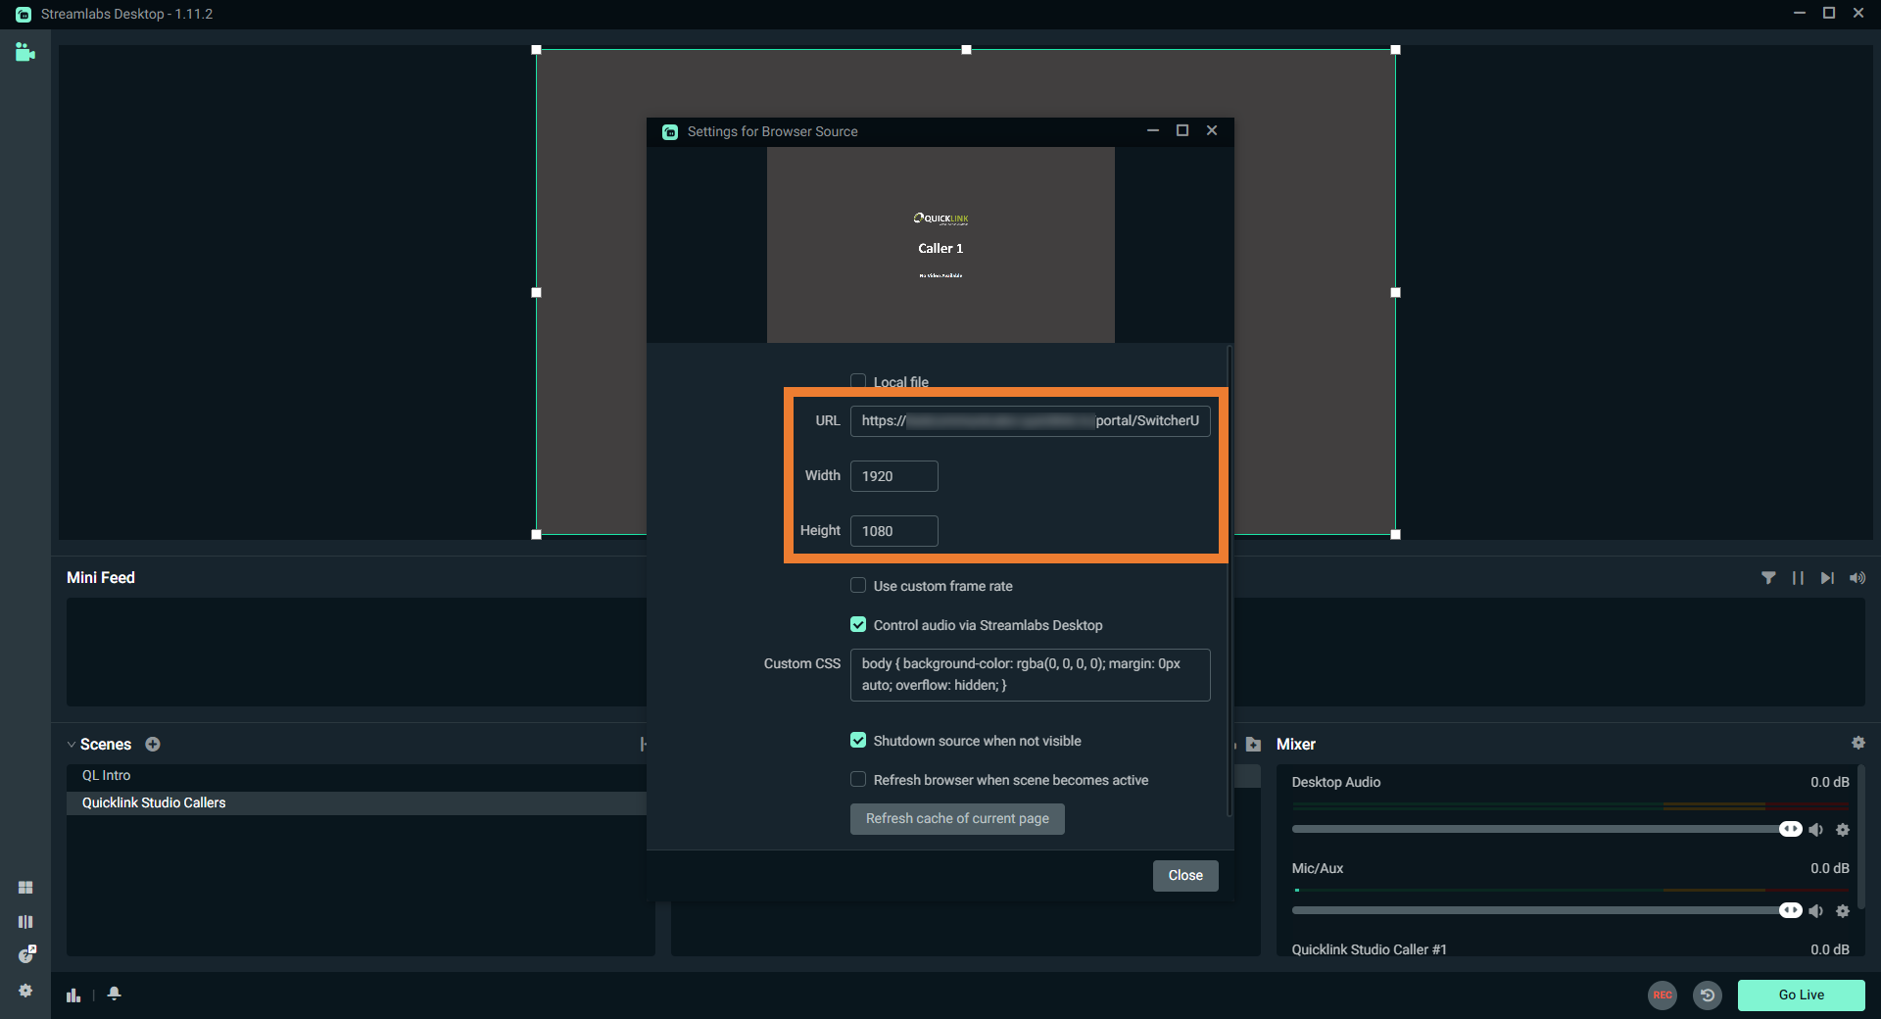Viewport: 1881px width, 1019px height.
Task: Adjust the Desktop Audio volume slider
Action: [x=1791, y=829]
